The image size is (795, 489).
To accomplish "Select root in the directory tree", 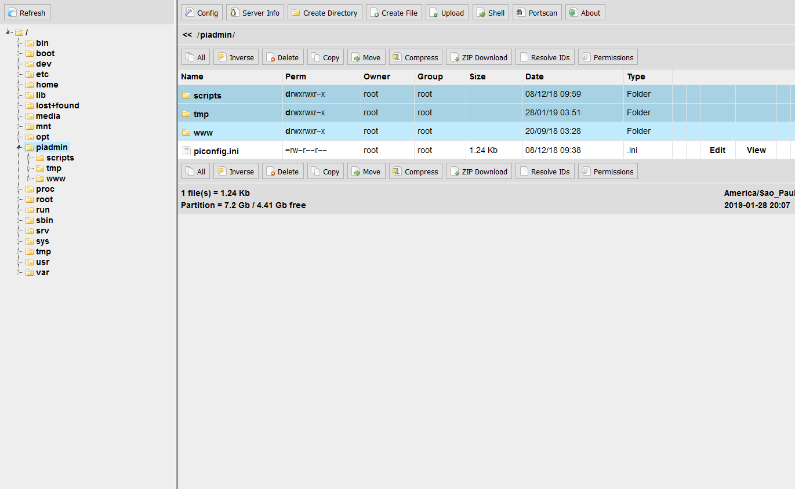I will coord(44,199).
